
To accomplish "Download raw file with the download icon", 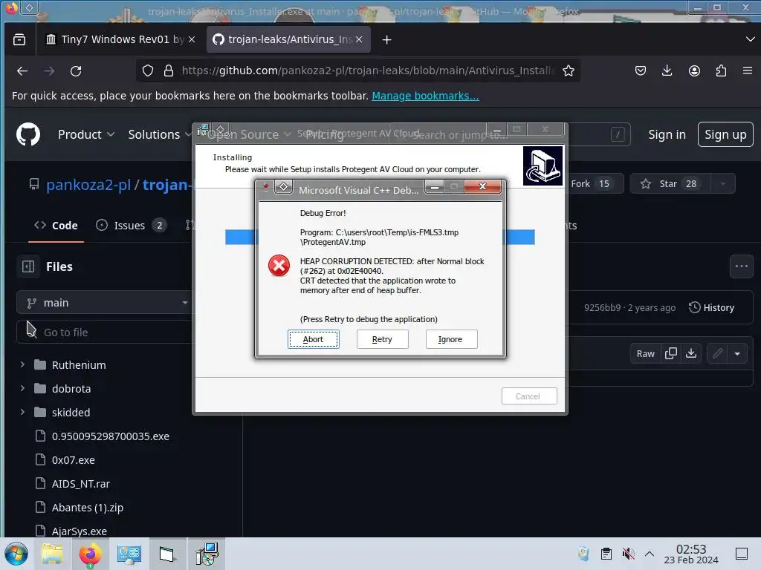I will point(691,354).
